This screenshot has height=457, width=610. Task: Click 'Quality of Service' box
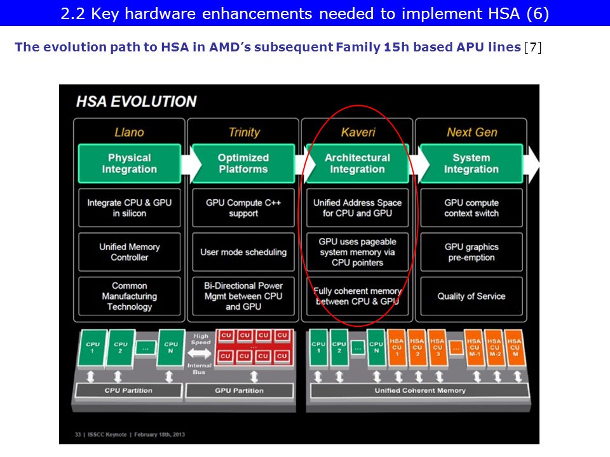471,296
